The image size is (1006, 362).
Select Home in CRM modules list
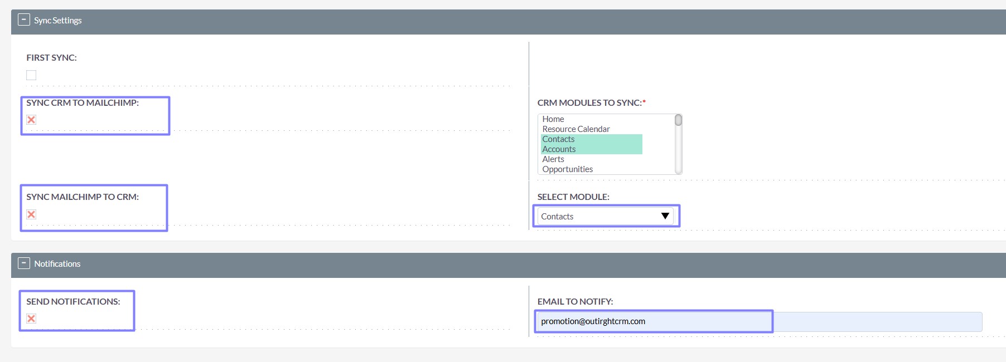(553, 119)
